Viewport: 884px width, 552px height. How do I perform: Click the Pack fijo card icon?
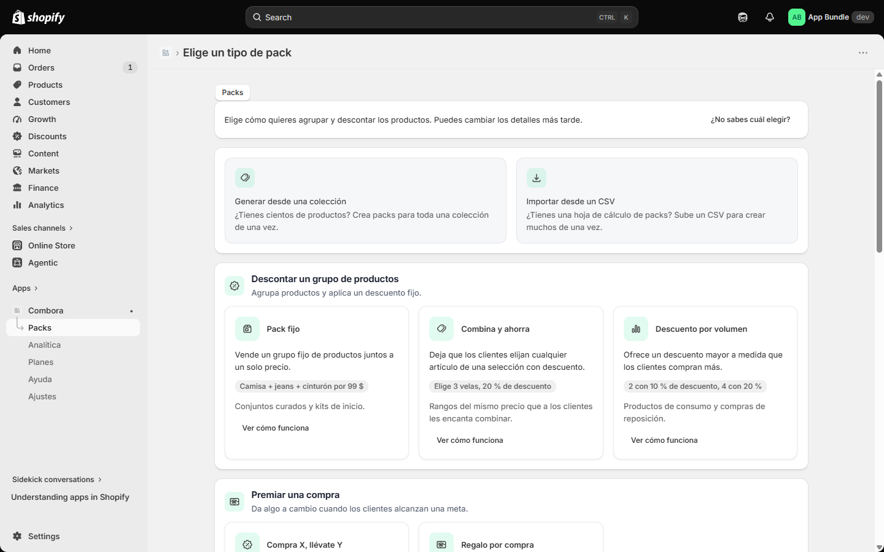coord(247,329)
